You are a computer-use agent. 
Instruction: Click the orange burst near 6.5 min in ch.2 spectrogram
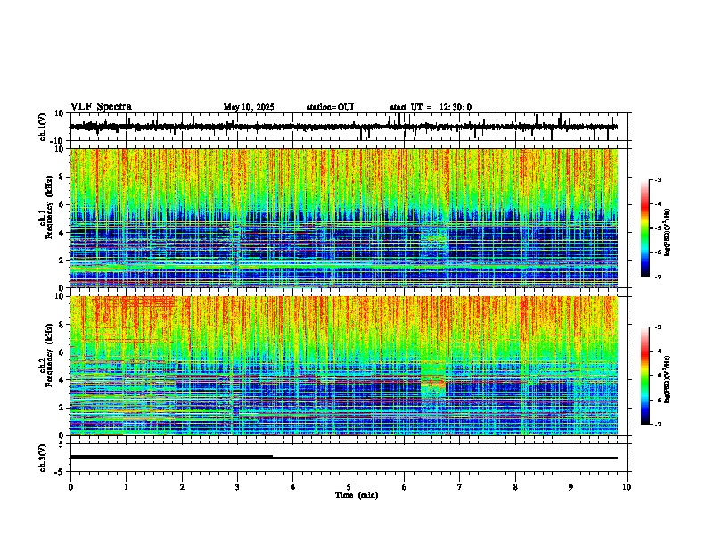click(x=434, y=384)
